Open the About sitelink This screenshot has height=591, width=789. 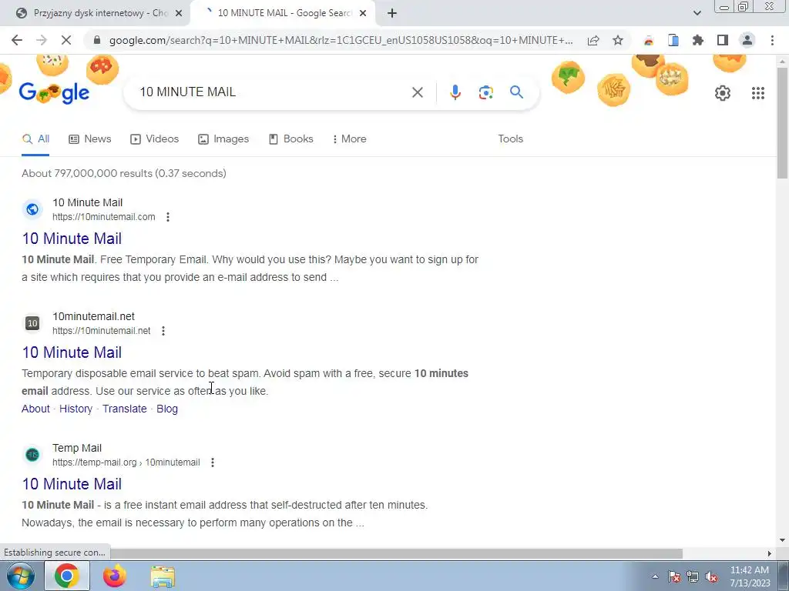[x=35, y=409]
